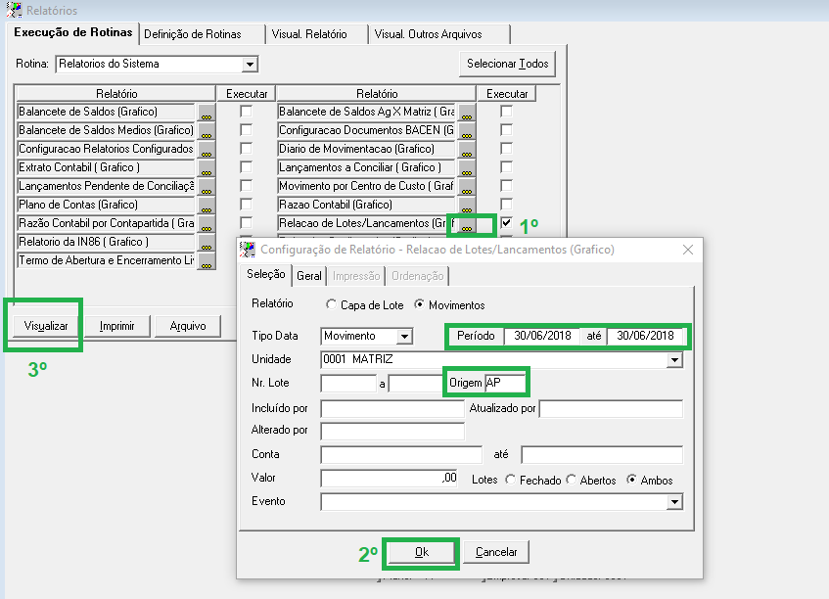Viewport: 829px width, 599px height.
Task: Select the Movimentos radio option
Action: 419,304
